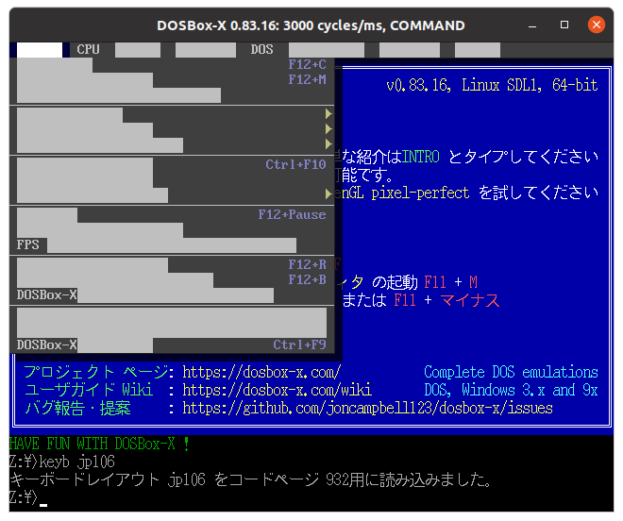
Task: Choose the menu entry with shortcut F12+Pause
Action: tap(172, 214)
